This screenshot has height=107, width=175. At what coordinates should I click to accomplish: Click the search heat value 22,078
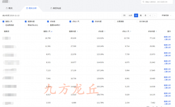point(73,54)
